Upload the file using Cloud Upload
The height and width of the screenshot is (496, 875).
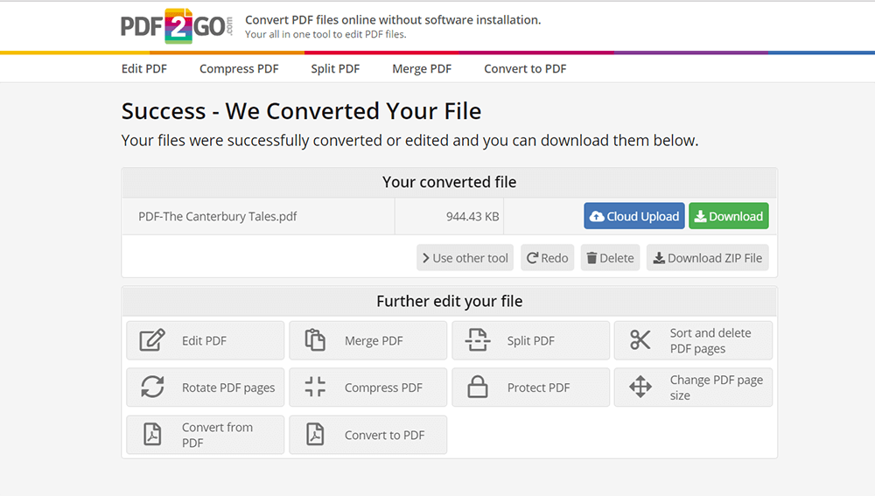[634, 216]
